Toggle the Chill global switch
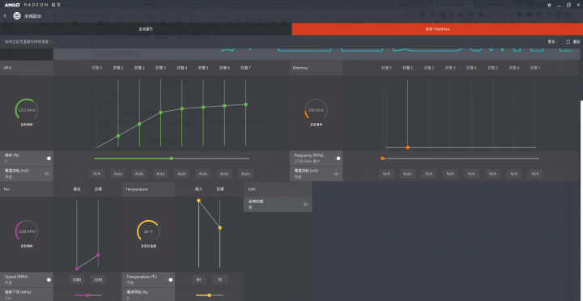This screenshot has height=301, width=583. coord(305,205)
